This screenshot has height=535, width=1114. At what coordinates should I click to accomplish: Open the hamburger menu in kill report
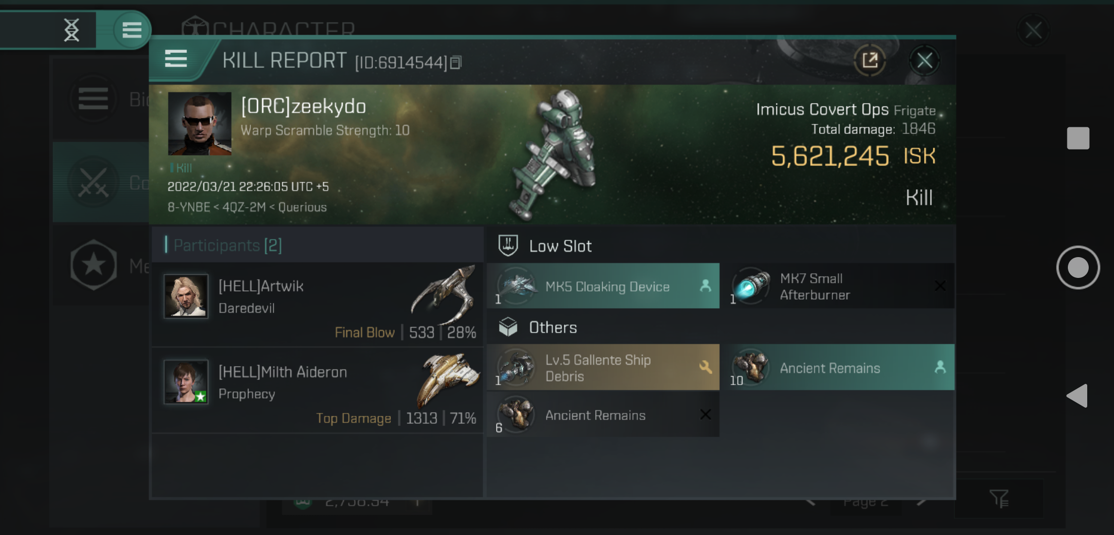[x=176, y=59]
